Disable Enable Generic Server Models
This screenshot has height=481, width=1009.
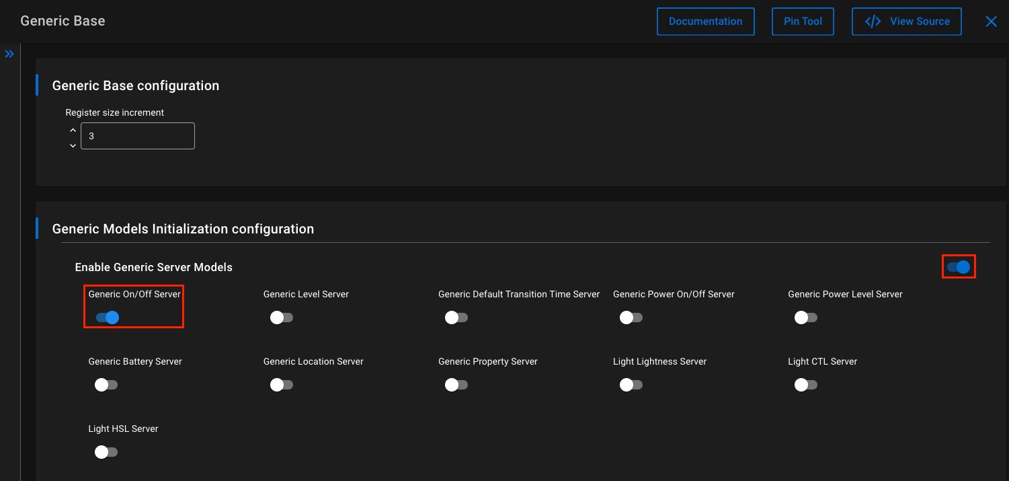(958, 266)
